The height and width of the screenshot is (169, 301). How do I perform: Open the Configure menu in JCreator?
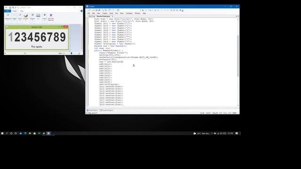pyautogui.click(x=129, y=13)
